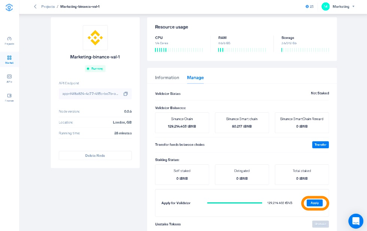Click the Binance Chain balance card

pos(182,123)
